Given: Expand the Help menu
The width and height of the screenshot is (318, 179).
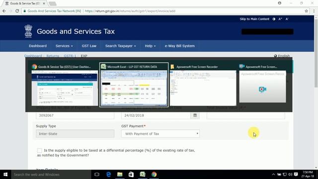Looking at the screenshot, I should point(150,46).
